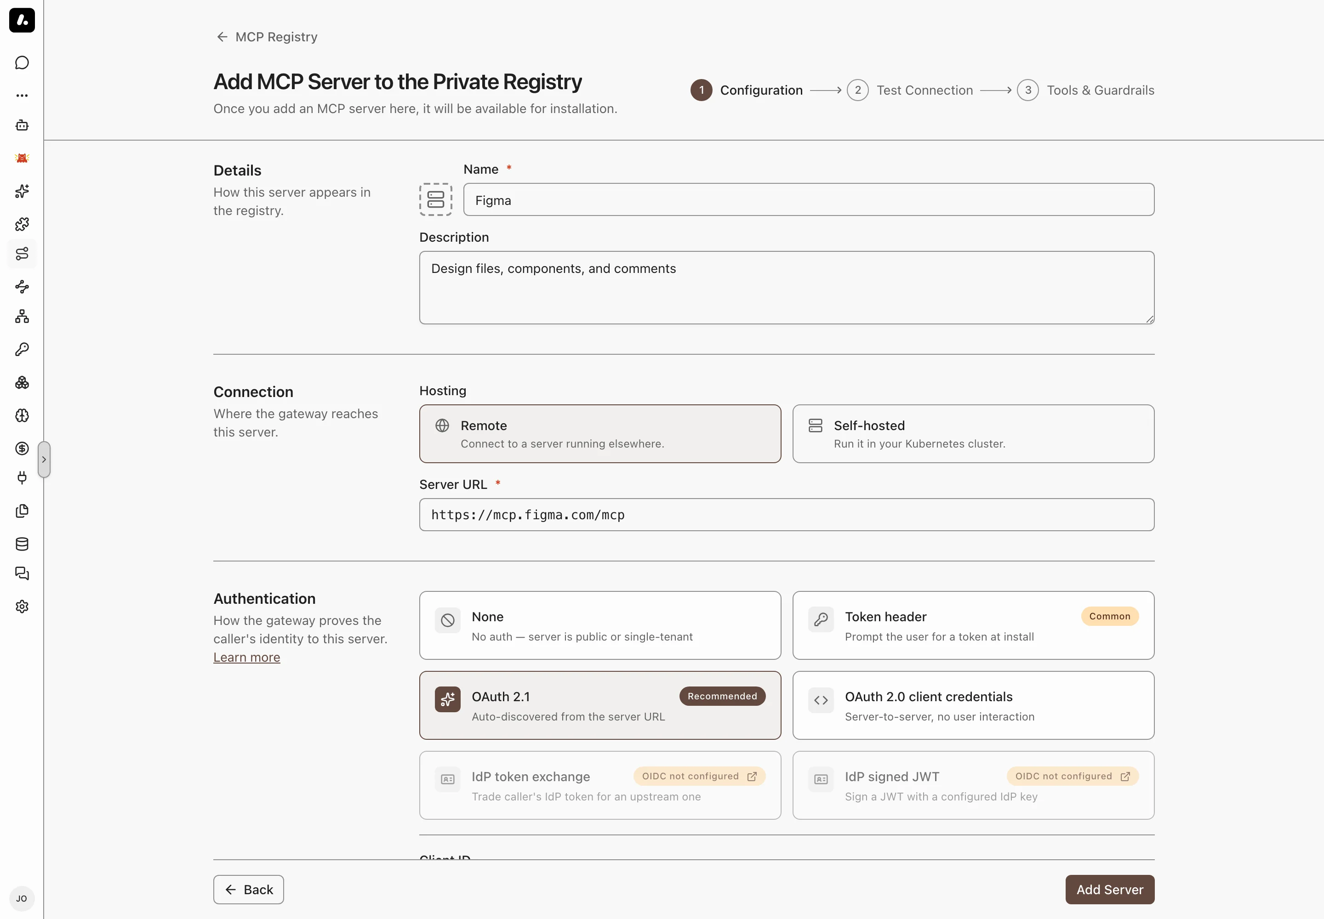Click the JO user avatar

(x=22, y=899)
